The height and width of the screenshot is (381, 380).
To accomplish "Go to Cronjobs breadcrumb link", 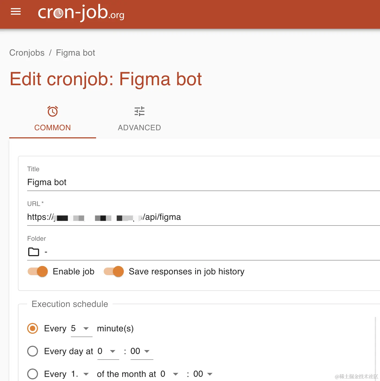I will 27,53.
